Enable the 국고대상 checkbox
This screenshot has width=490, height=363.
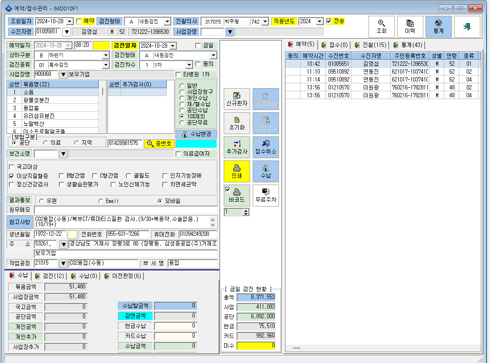11,167
